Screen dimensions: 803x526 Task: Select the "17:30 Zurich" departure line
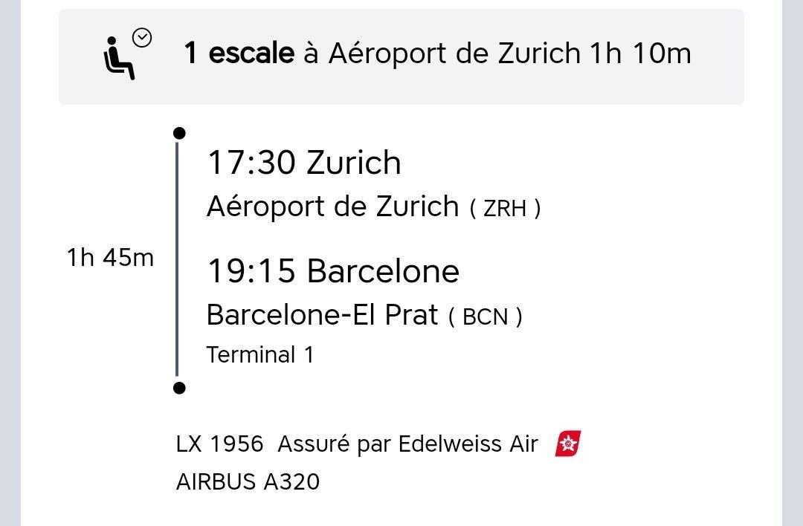[x=303, y=163]
